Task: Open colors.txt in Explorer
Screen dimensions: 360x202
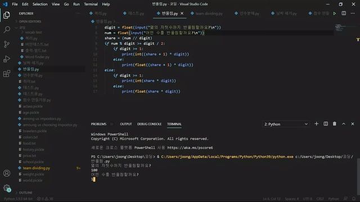Action: pyautogui.click(x=30, y=137)
